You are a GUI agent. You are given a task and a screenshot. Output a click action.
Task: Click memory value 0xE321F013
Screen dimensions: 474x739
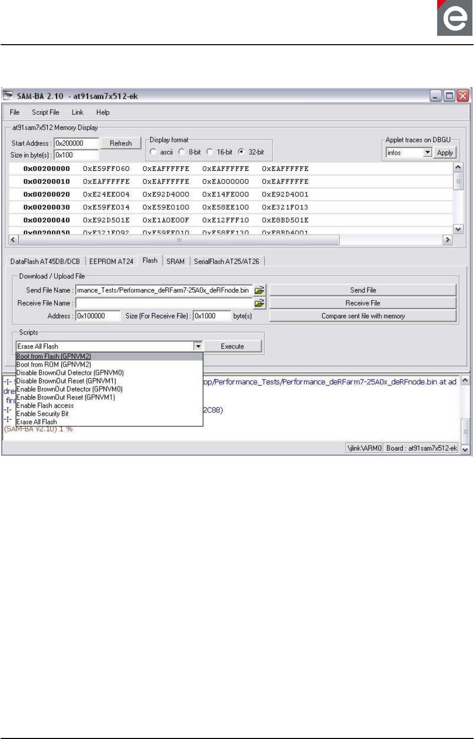(x=285, y=207)
